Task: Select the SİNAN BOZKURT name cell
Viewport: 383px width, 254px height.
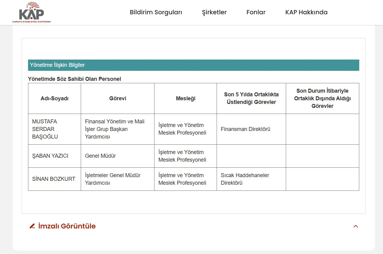Action: click(55, 179)
